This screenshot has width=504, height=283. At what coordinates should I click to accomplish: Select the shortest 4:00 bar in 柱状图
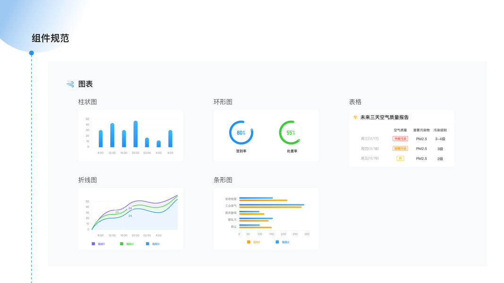tap(158, 144)
